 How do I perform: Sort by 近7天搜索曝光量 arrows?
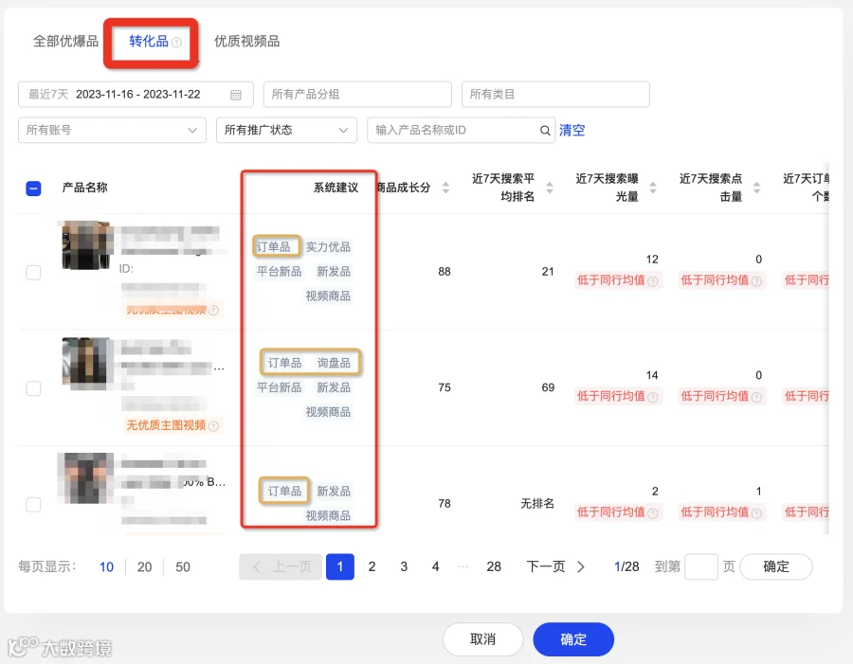pyautogui.click(x=653, y=188)
